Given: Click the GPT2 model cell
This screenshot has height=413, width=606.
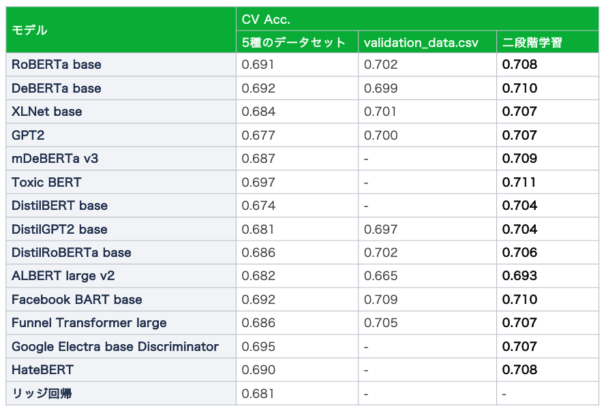Looking at the screenshot, I should click(x=121, y=135).
